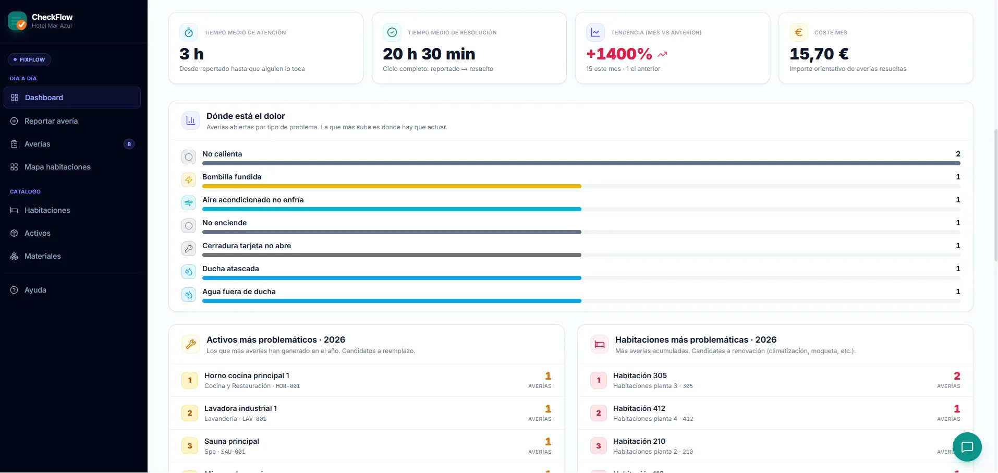Click the Bombilla fundida yellow progress bar
Viewport: 998px width, 473px height.
click(x=392, y=186)
